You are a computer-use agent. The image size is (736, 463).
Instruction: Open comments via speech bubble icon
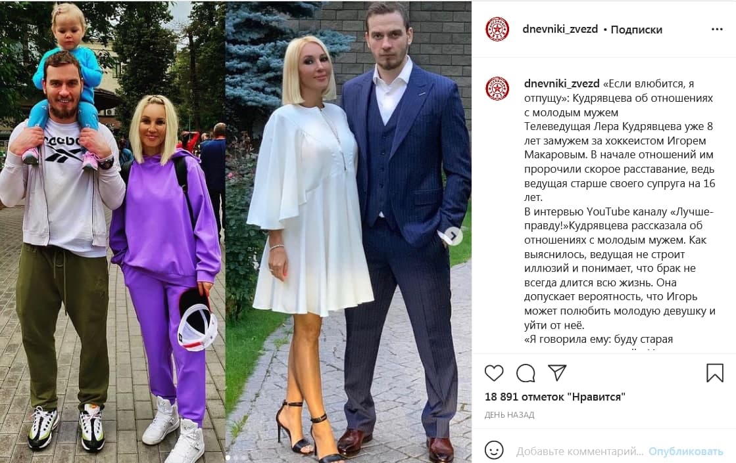coord(526,373)
